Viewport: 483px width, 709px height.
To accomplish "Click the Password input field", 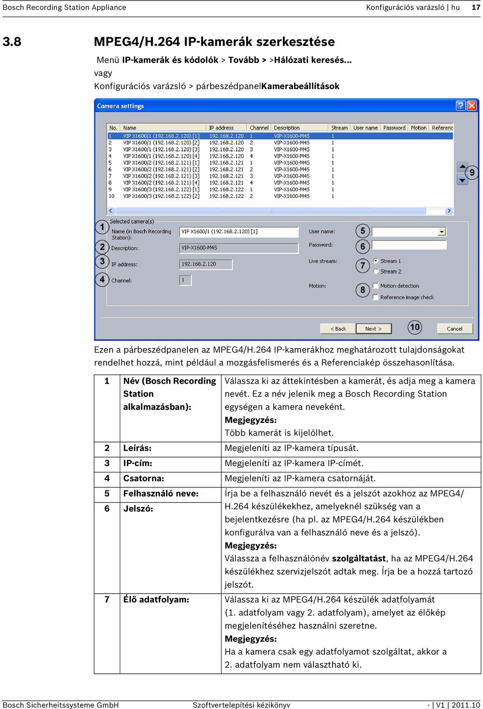I will click(409, 245).
